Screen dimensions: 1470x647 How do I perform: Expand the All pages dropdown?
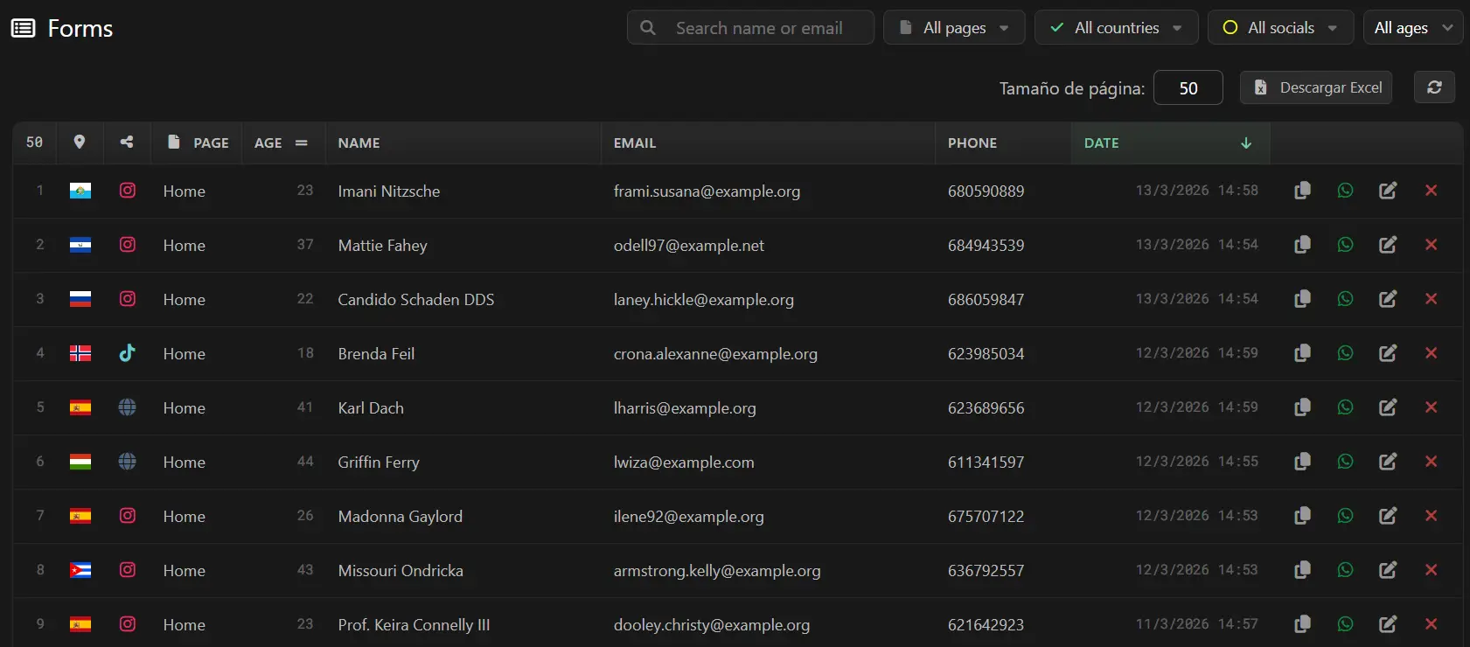(954, 28)
